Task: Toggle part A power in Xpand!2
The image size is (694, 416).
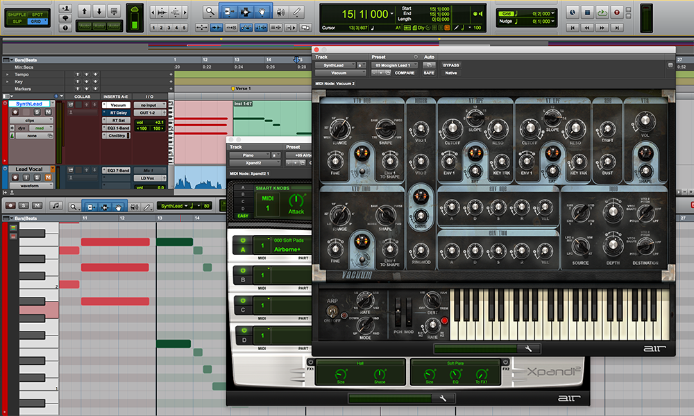Action: tap(243, 241)
